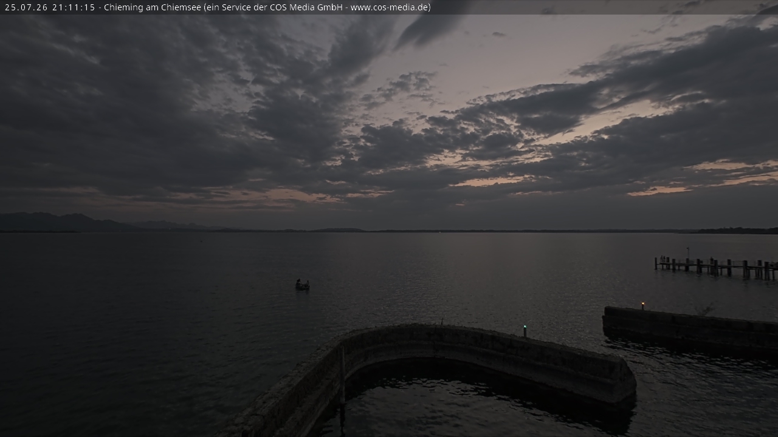Viewport: 778px width, 437px height.
Task: Click the green light on the curved breakwater
Action: coord(525,328)
